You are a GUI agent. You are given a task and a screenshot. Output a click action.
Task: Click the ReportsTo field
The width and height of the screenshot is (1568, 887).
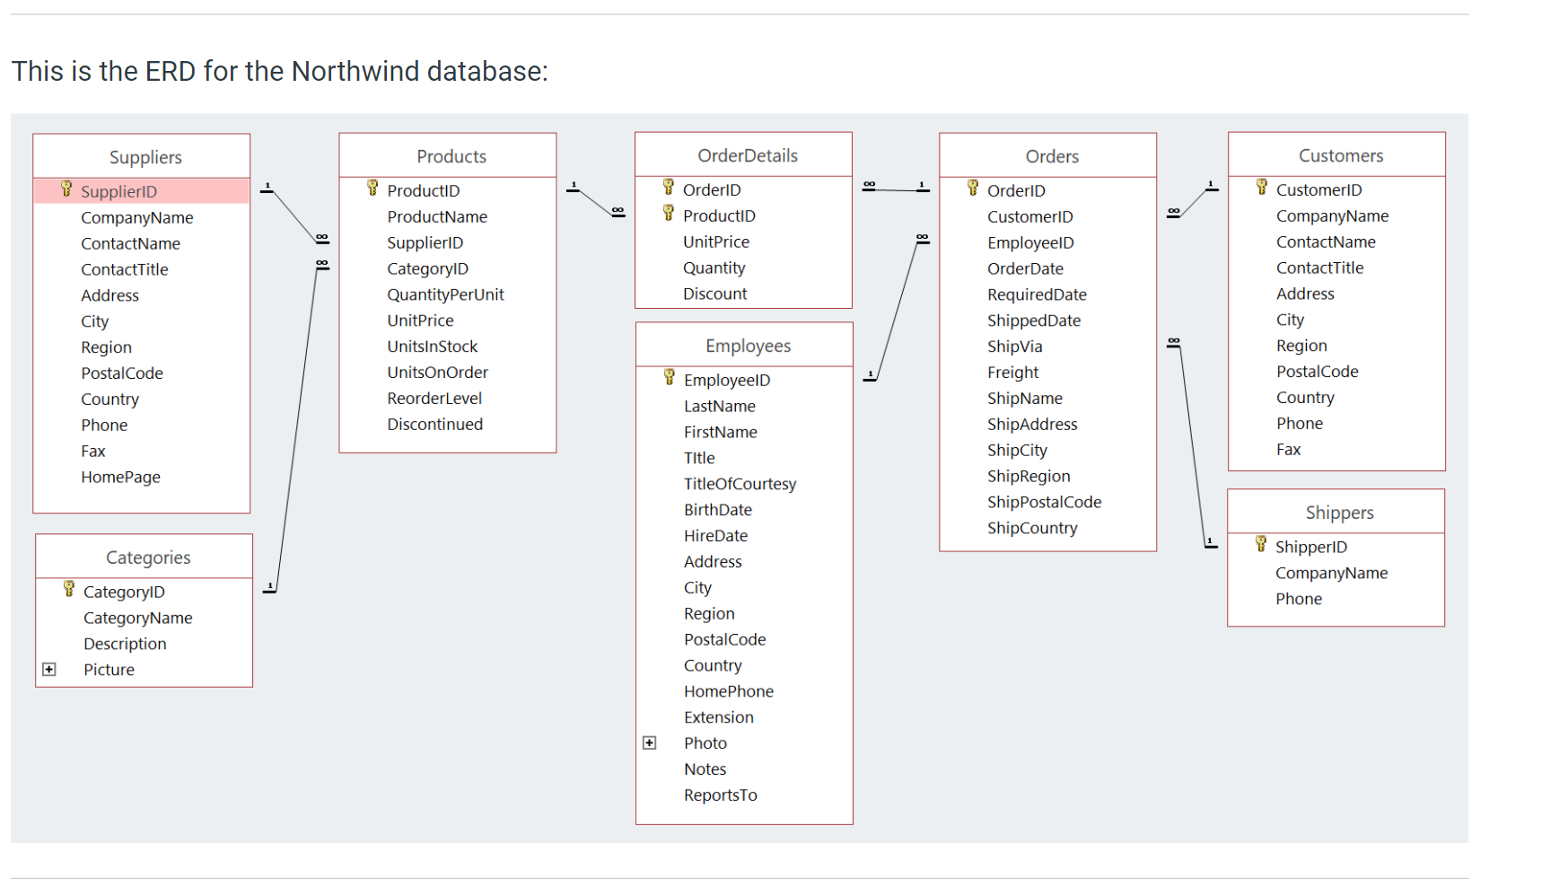[721, 796]
